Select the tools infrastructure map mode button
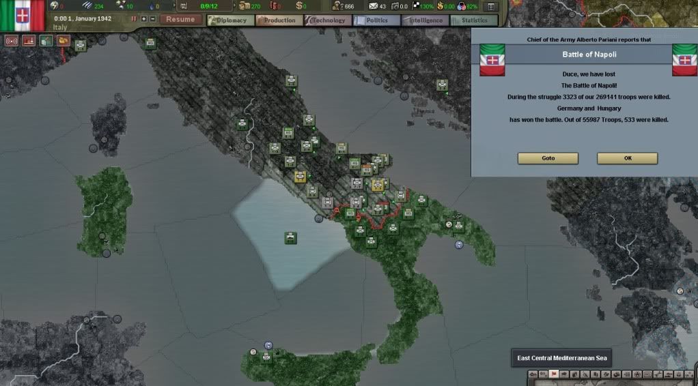The width and height of the screenshot is (698, 386). pos(585,374)
